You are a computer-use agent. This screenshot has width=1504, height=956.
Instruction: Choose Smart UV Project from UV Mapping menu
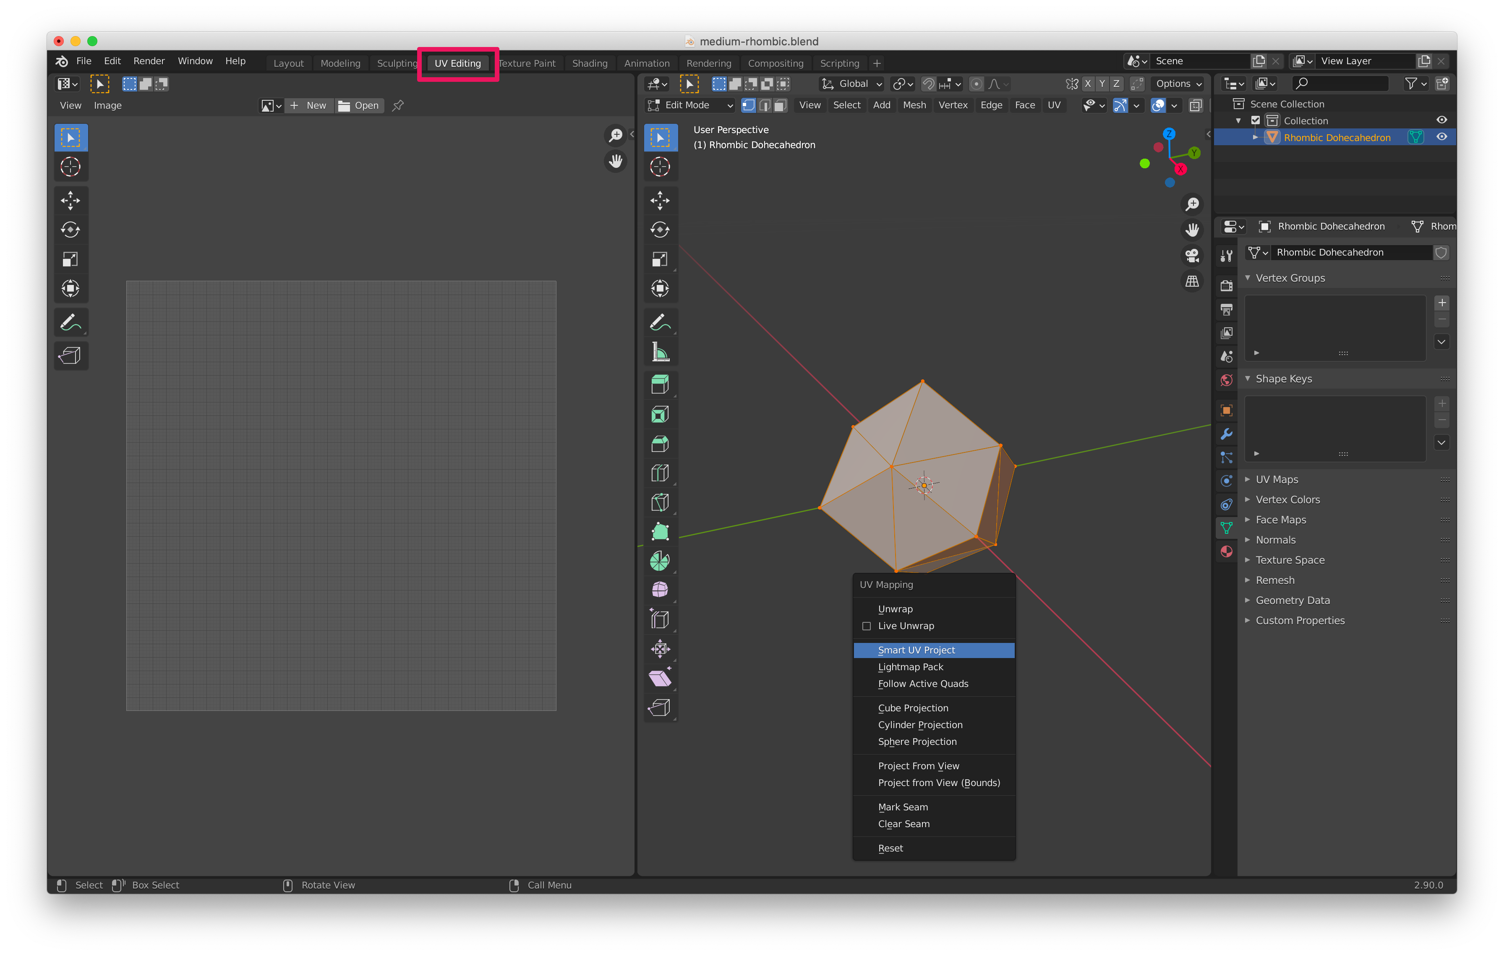[x=916, y=650]
